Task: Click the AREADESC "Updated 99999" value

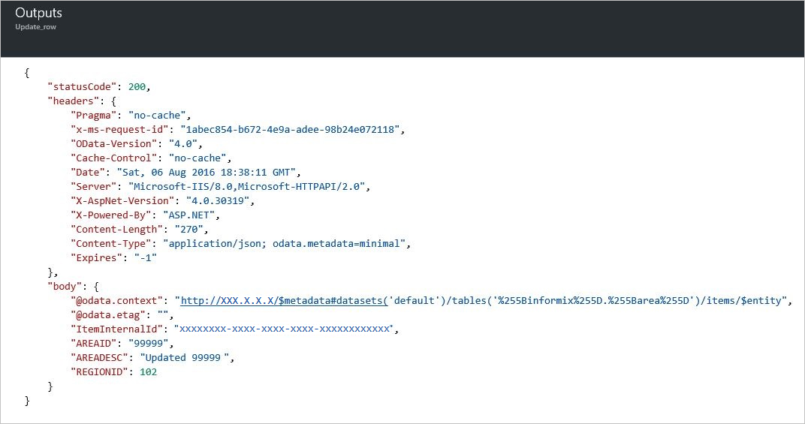Action: pos(185,358)
